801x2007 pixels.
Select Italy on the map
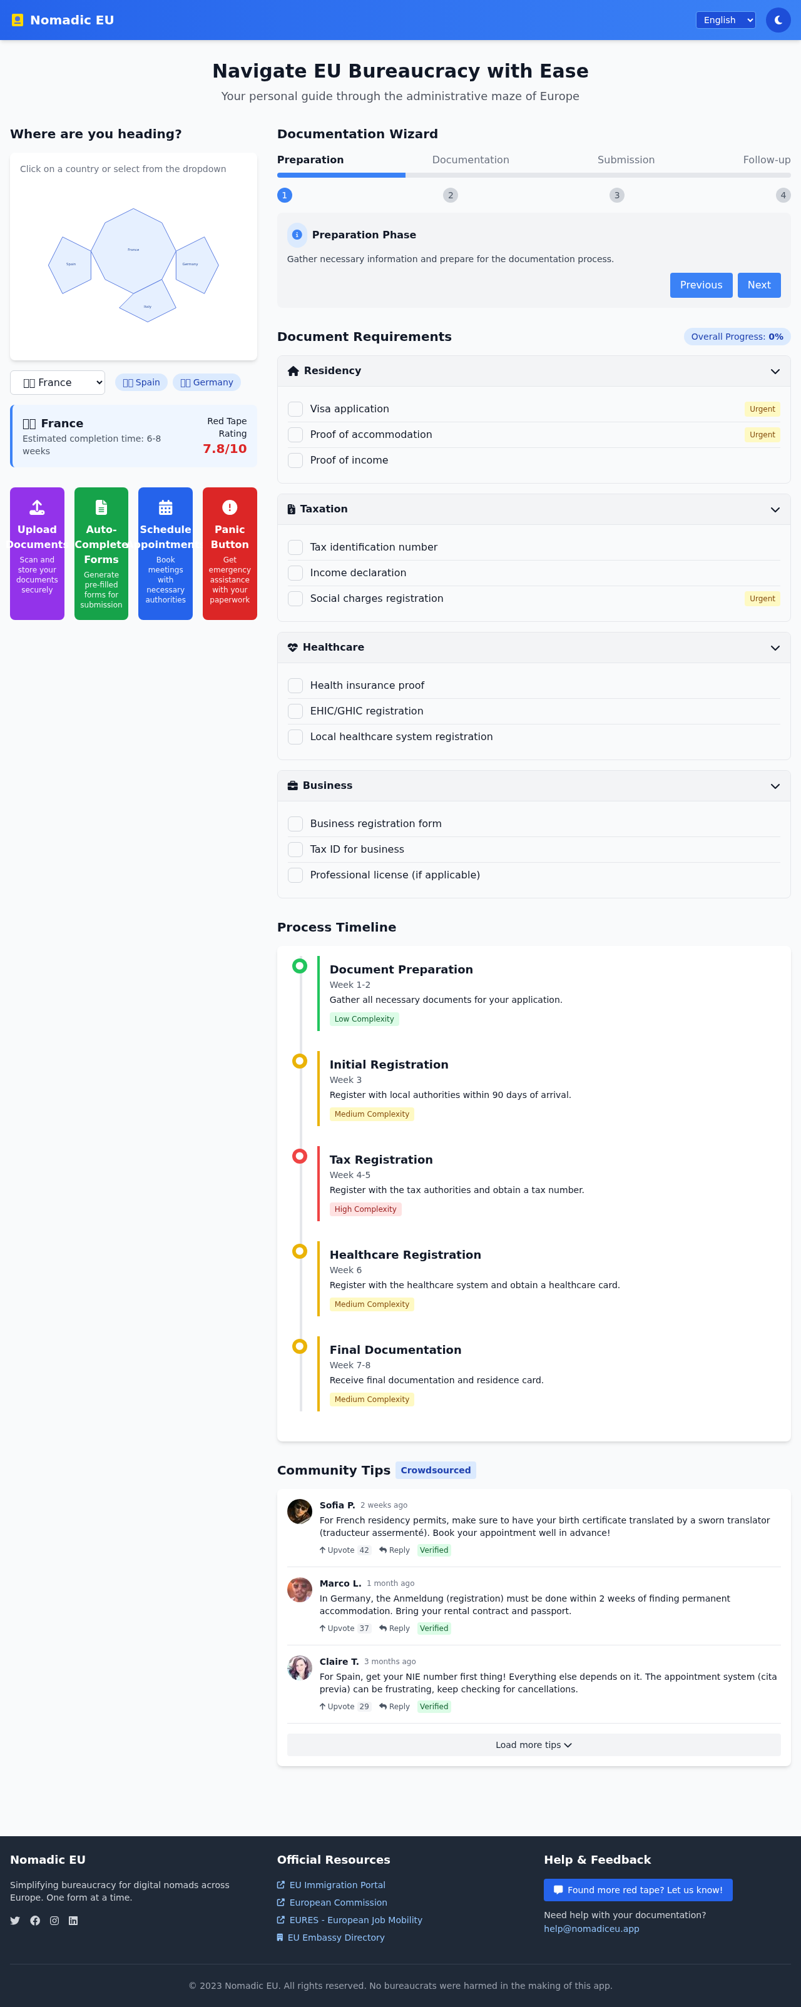click(x=148, y=302)
